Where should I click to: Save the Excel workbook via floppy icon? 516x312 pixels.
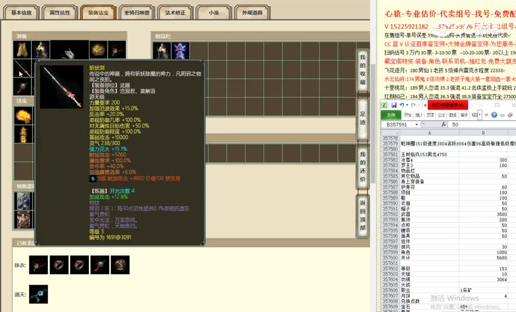point(394,105)
